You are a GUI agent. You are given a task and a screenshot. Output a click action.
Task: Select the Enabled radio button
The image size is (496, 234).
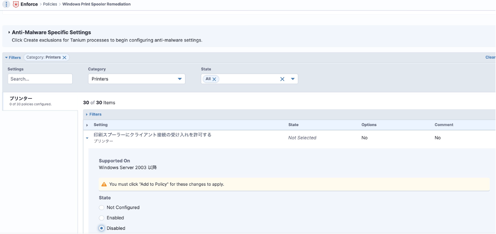point(102,218)
